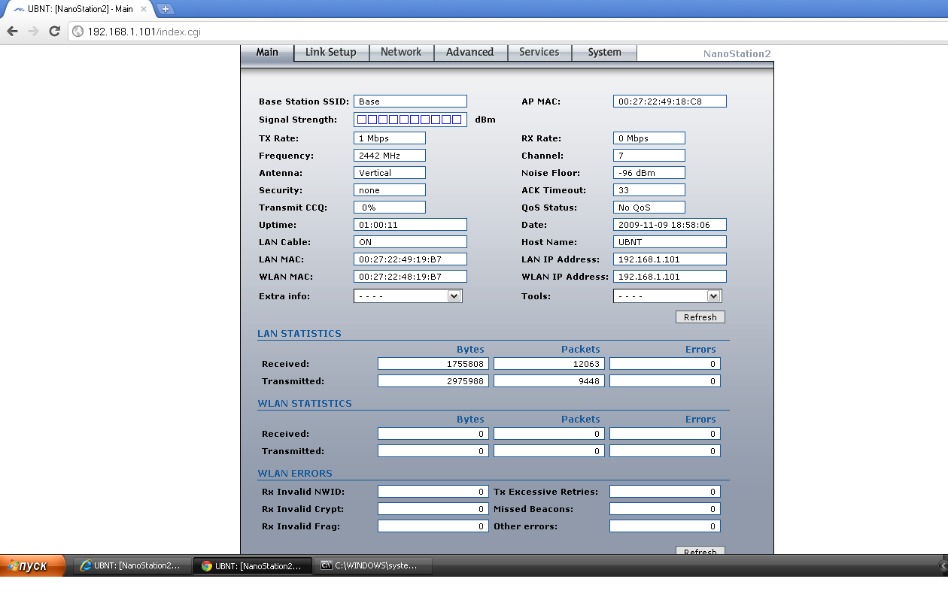Open the Link Setup tab

[x=330, y=53]
